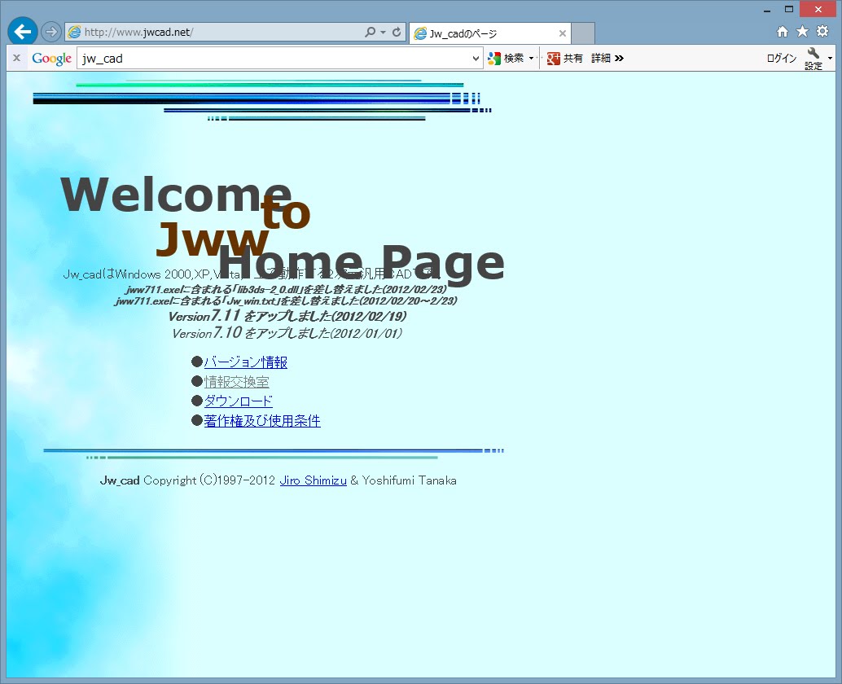
Task: Open the browser Home page icon
Action: [x=783, y=32]
